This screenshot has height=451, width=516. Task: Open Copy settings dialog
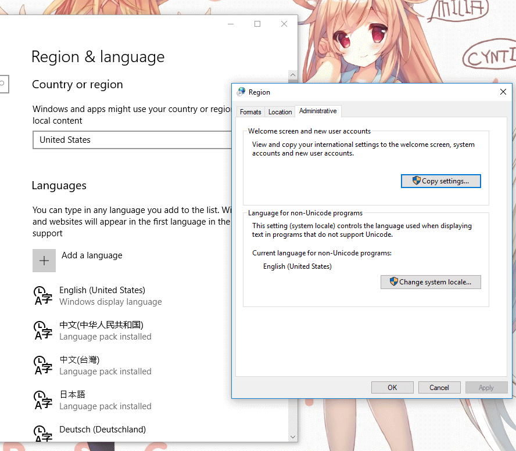(441, 181)
